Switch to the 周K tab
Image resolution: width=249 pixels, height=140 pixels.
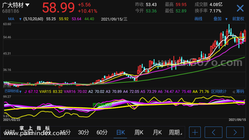(x=139, y=132)
